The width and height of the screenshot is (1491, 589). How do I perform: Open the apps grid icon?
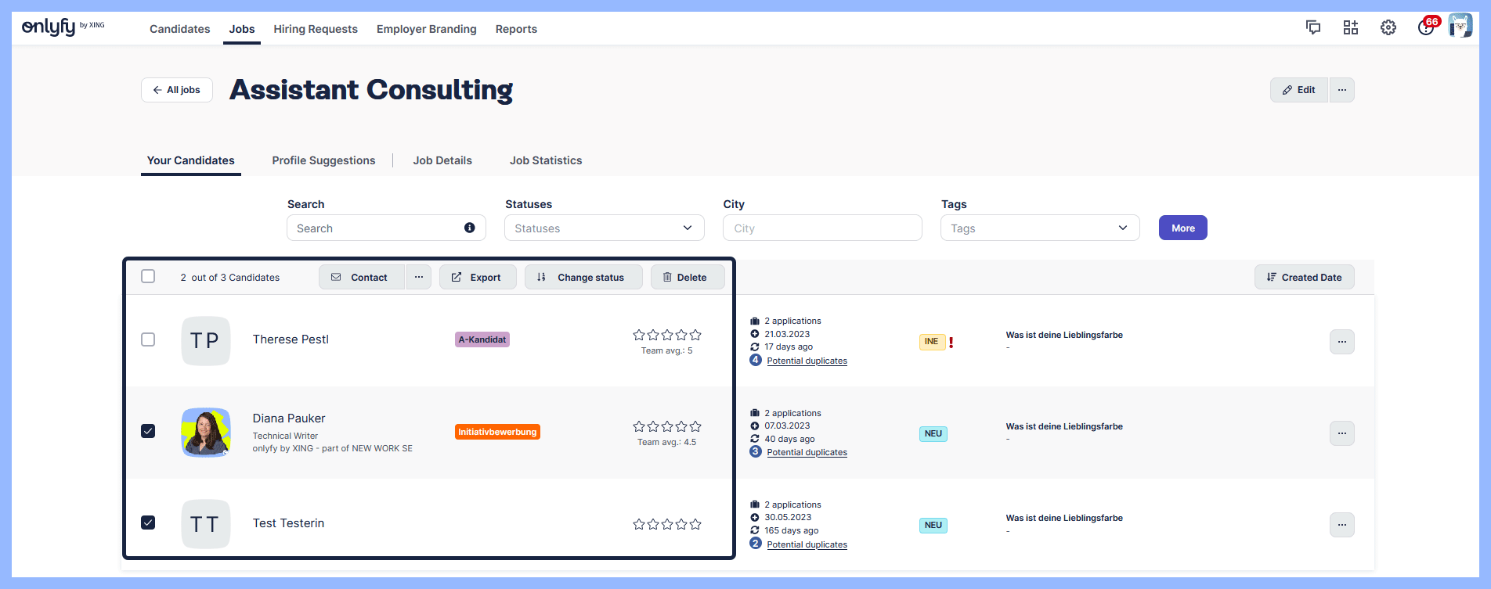tap(1351, 28)
